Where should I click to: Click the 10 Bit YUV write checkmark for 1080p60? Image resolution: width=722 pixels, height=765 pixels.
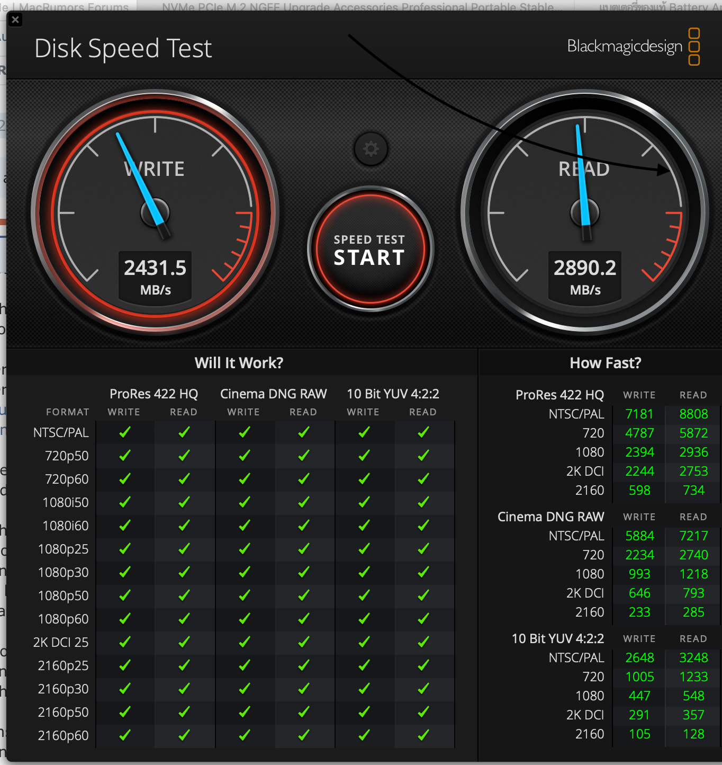coord(364,619)
